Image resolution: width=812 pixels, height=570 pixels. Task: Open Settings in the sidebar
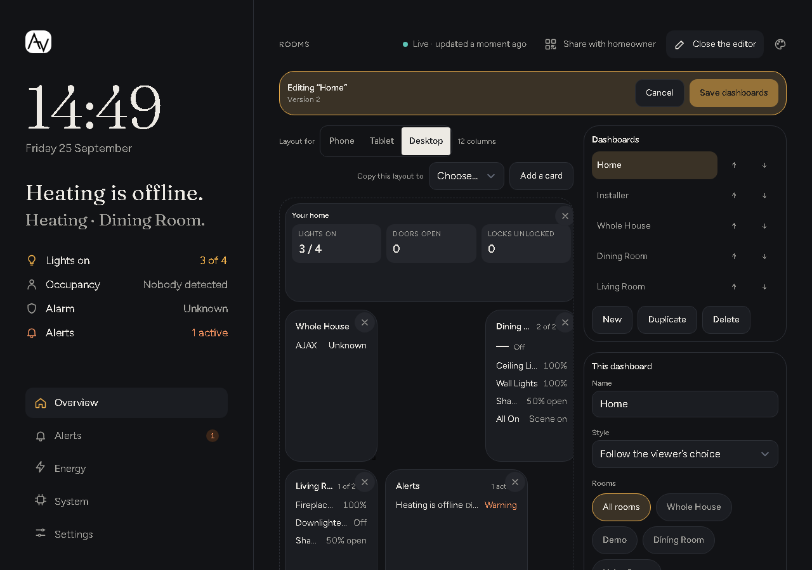(126, 535)
